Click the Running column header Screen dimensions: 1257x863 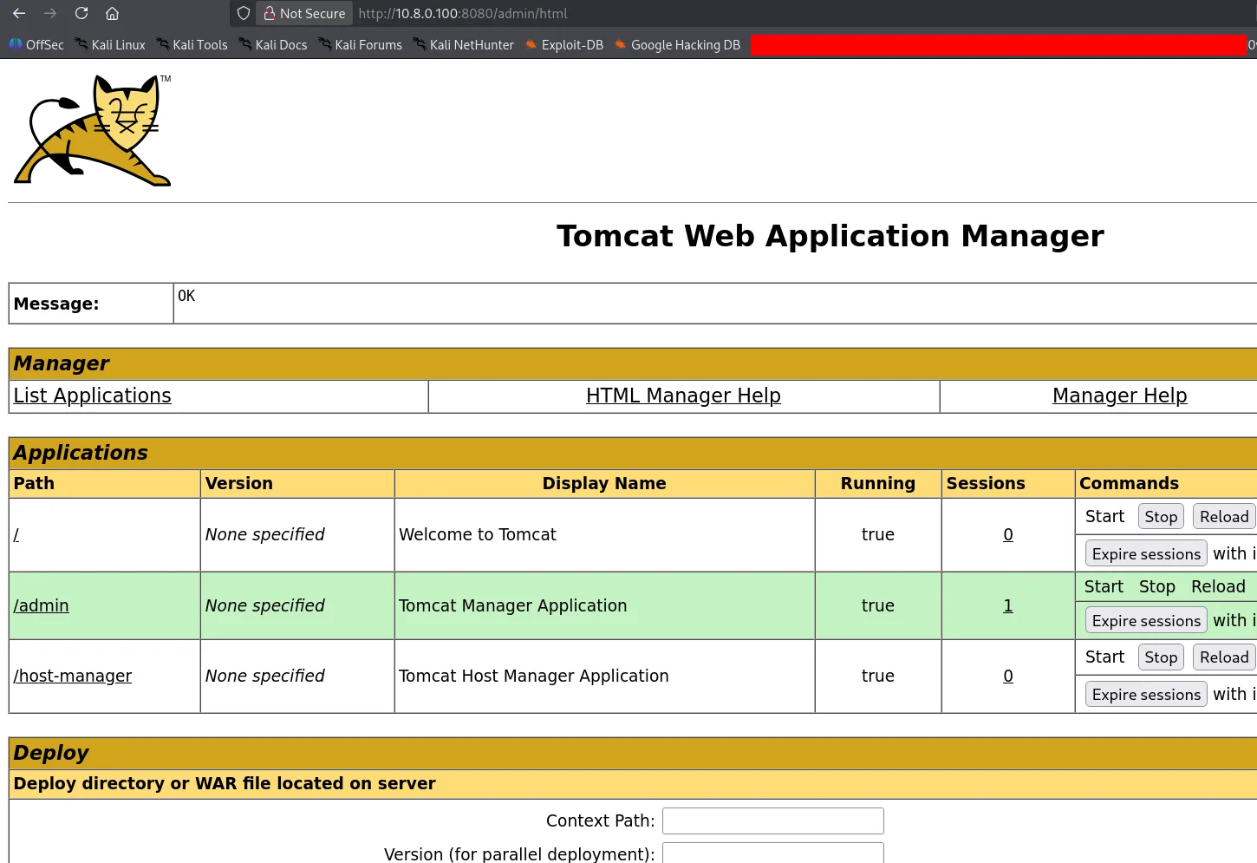pyautogui.click(x=878, y=483)
